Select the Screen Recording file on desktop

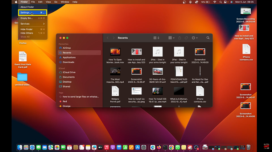click(246, 15)
